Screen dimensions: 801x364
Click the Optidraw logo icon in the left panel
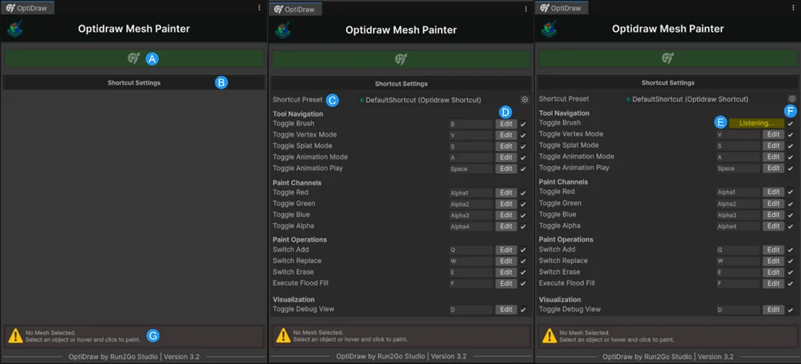15,30
